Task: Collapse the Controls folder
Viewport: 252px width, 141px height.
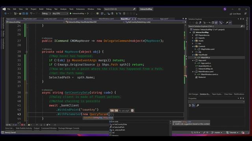Action: 193,46
